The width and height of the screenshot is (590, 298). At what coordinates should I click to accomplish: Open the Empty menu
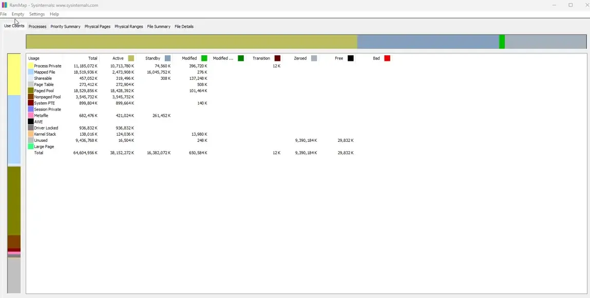pos(18,14)
